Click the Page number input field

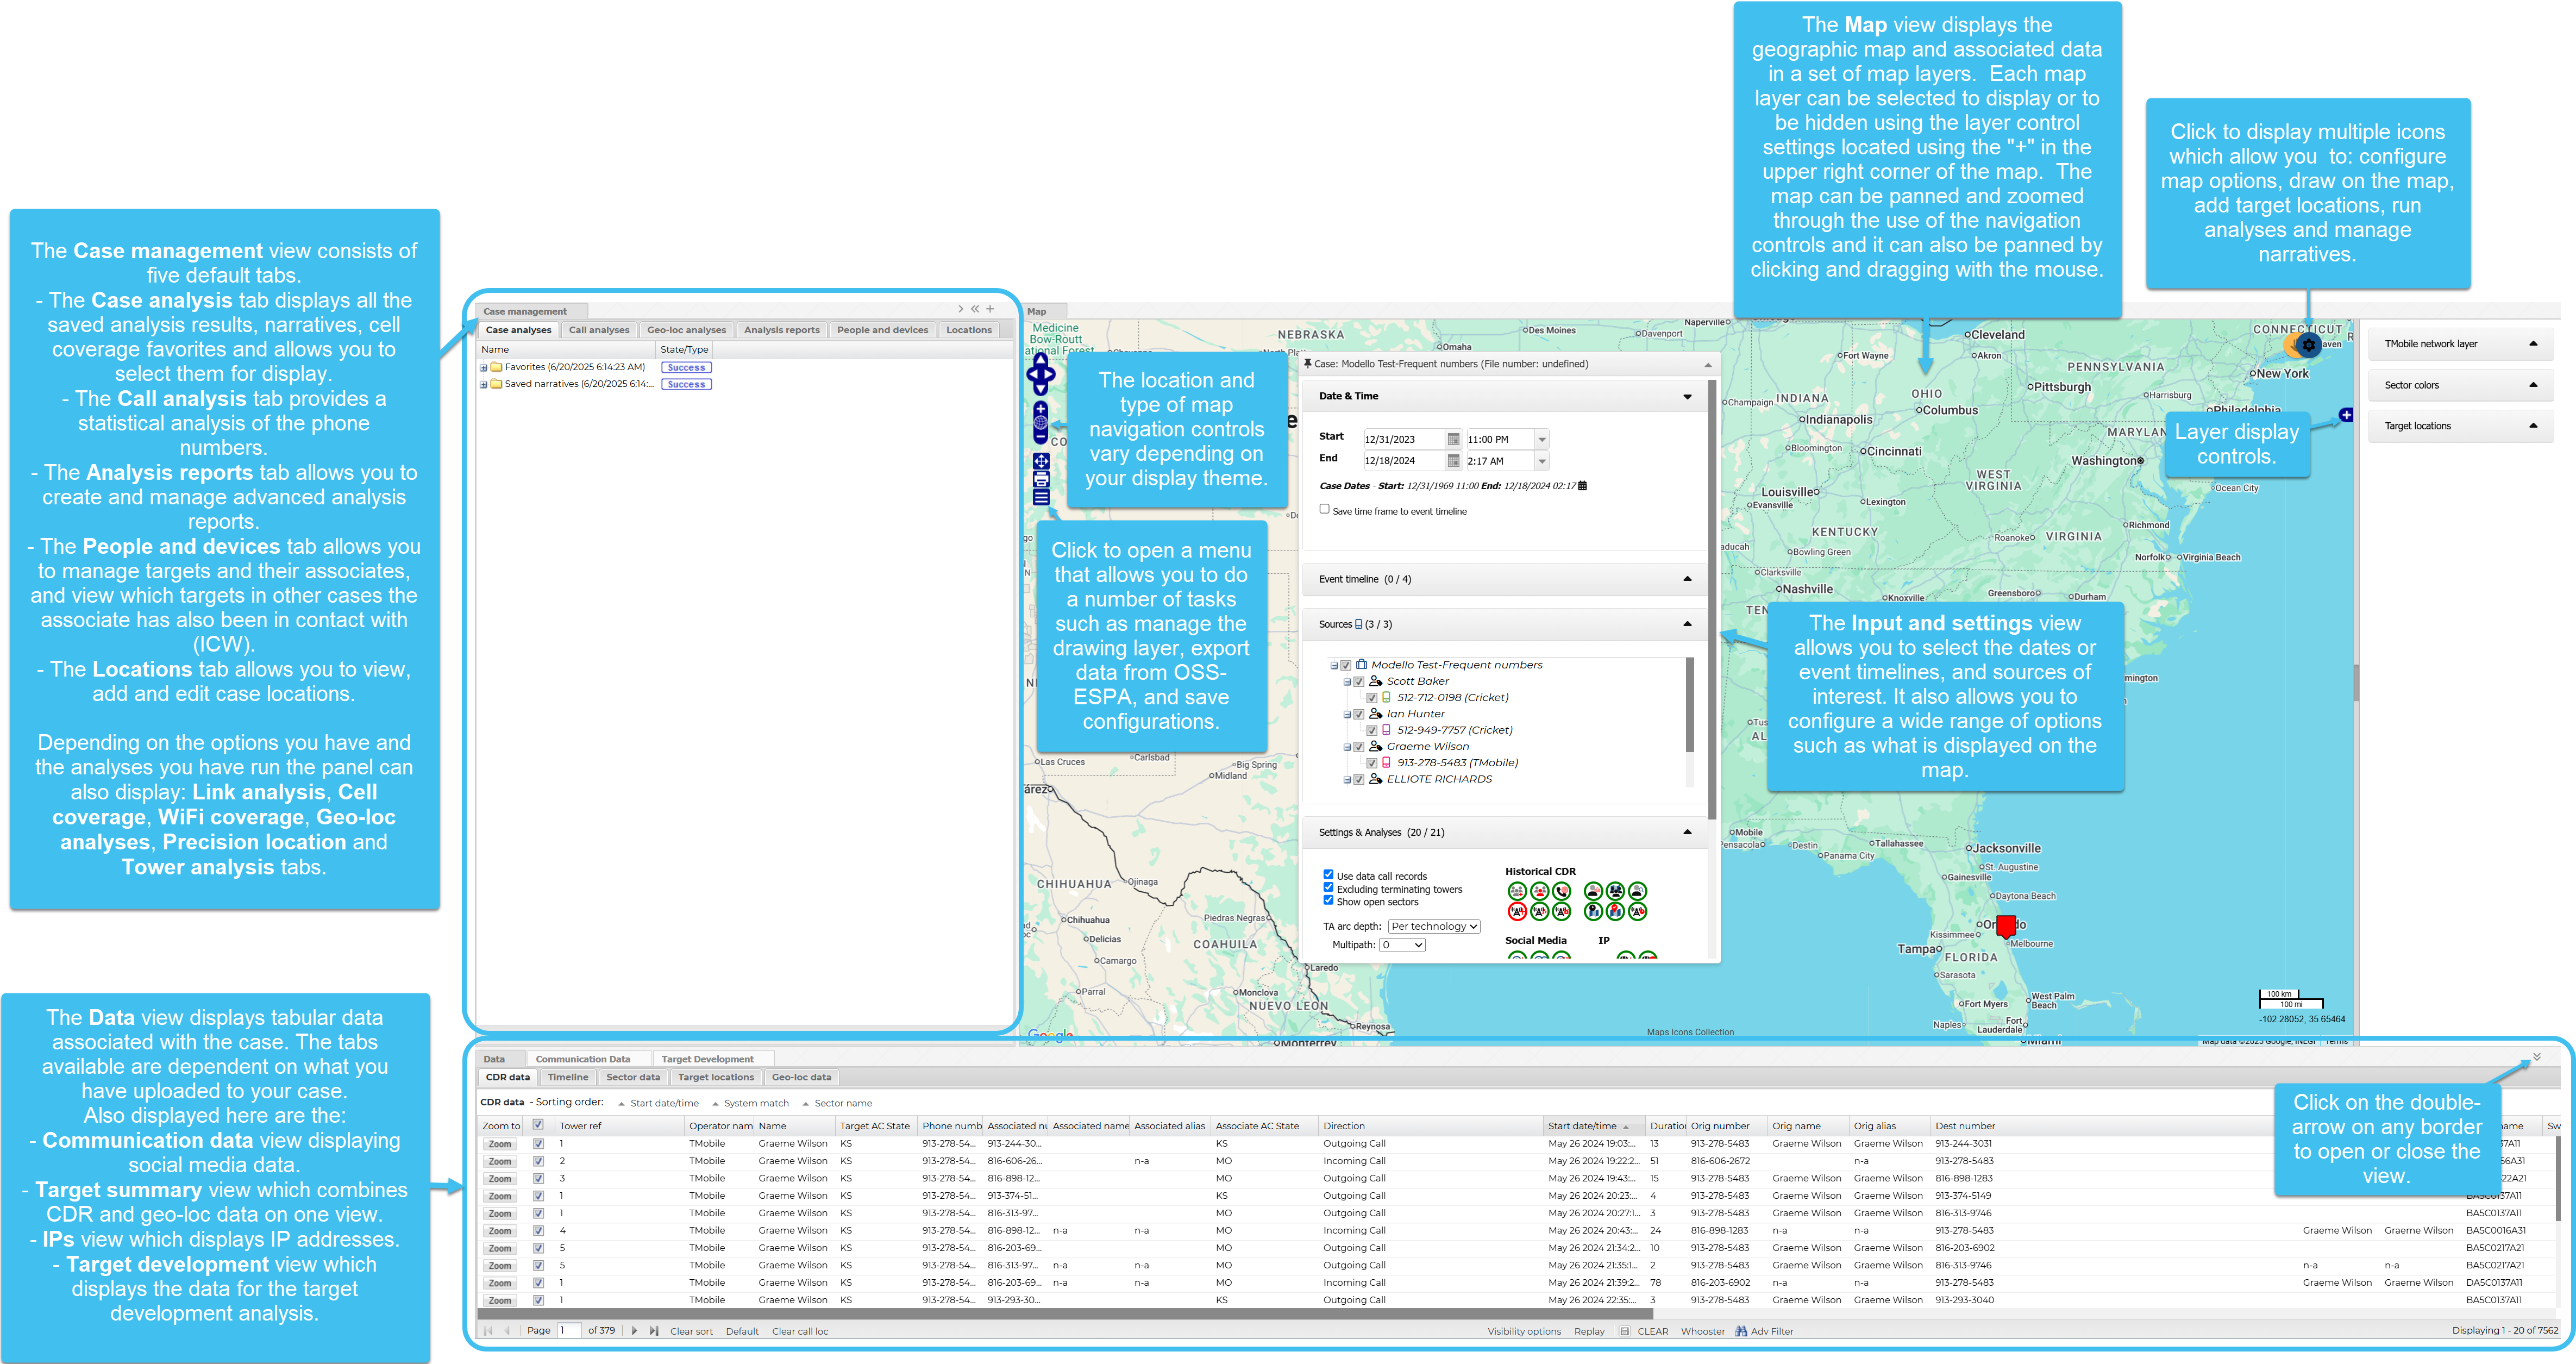pos(568,1330)
